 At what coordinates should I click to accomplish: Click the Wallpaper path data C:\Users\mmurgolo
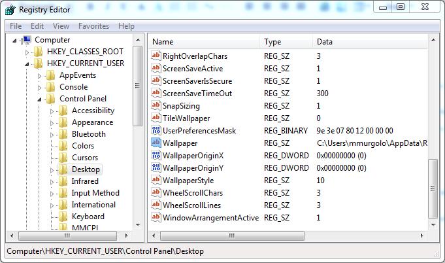tap(372, 143)
